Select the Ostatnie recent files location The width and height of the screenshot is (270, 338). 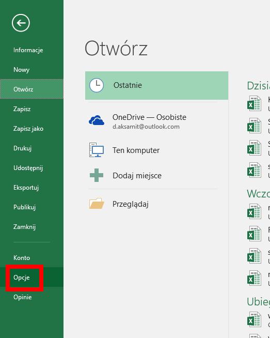156,85
